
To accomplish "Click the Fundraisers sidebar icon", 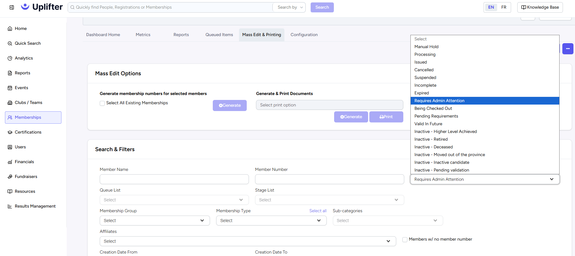I will pyautogui.click(x=10, y=177).
